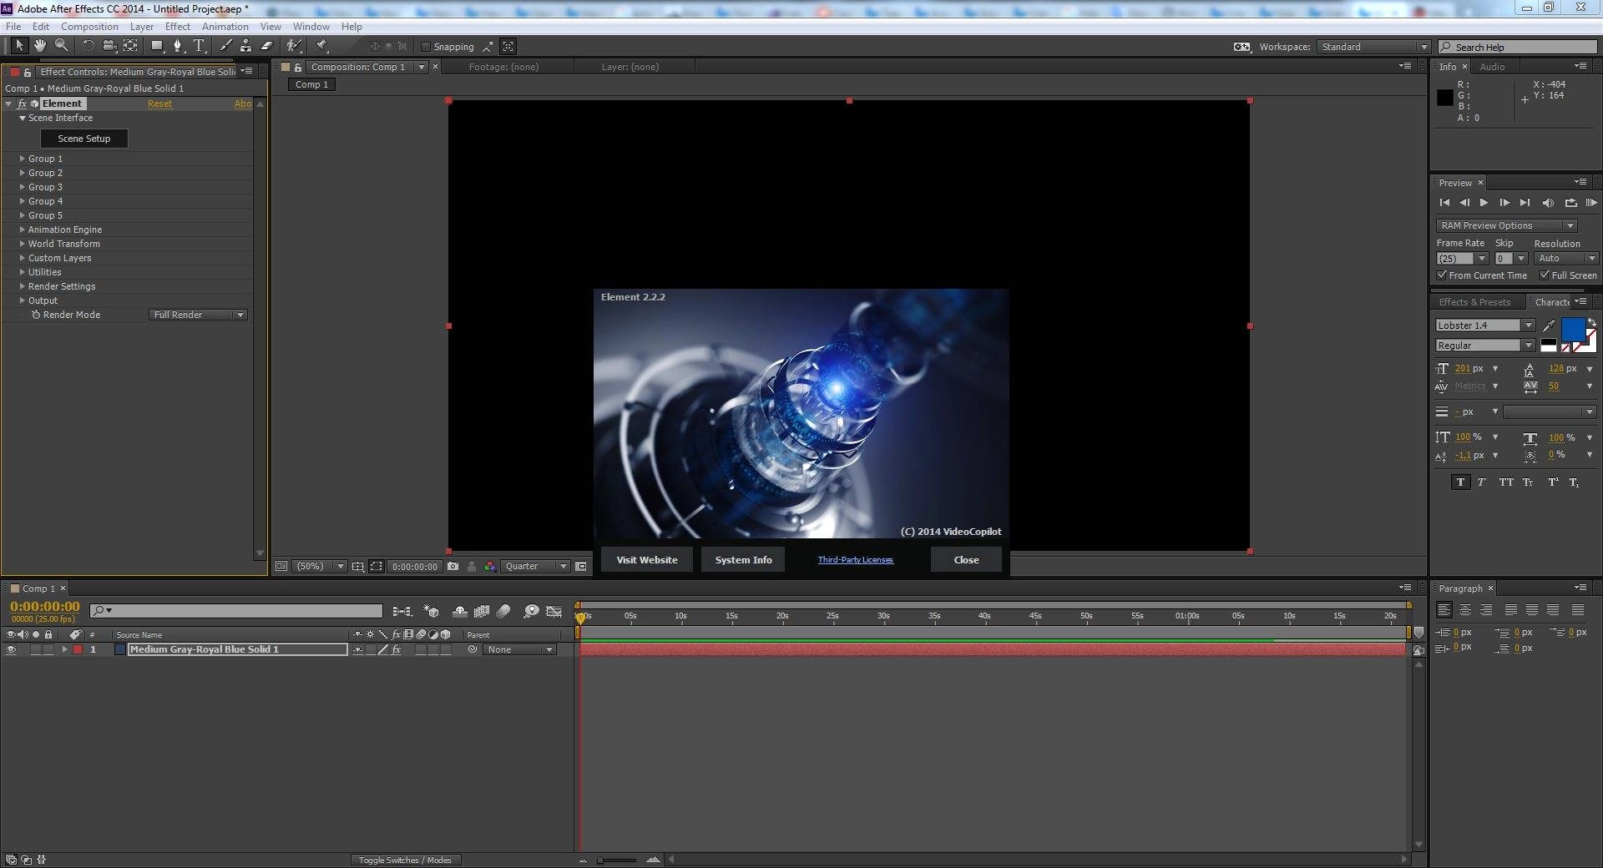Open the Composition menu
Image resolution: width=1603 pixels, height=868 pixels.
pyautogui.click(x=89, y=27)
